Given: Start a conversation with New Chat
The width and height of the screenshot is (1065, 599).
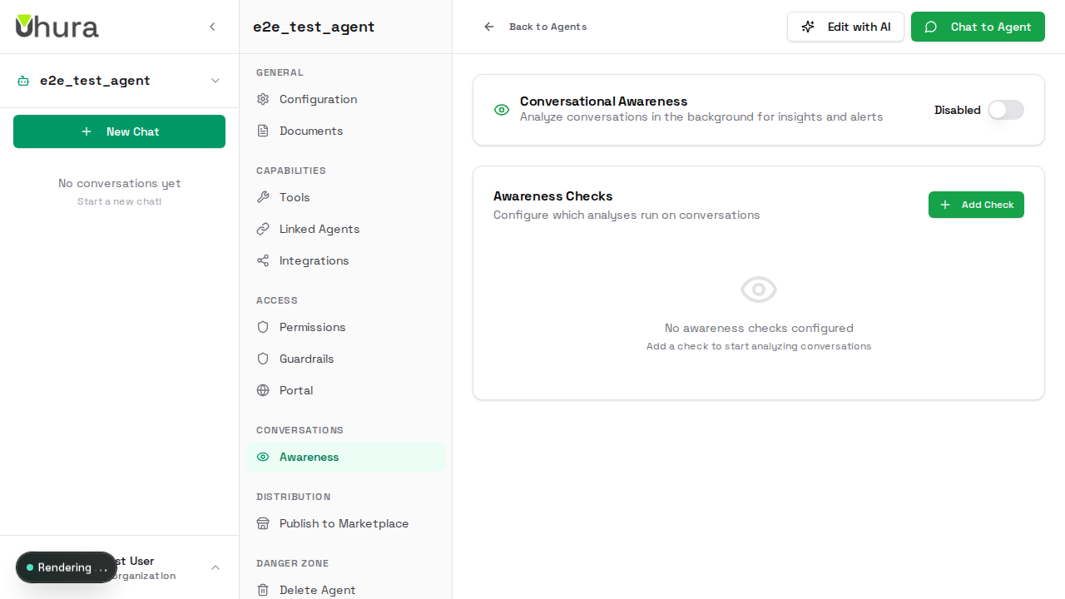Looking at the screenshot, I should coord(119,131).
